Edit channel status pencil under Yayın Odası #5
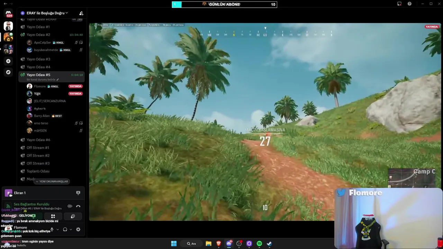Image resolution: width=443 pixels, height=249 pixels. [x=57, y=80]
